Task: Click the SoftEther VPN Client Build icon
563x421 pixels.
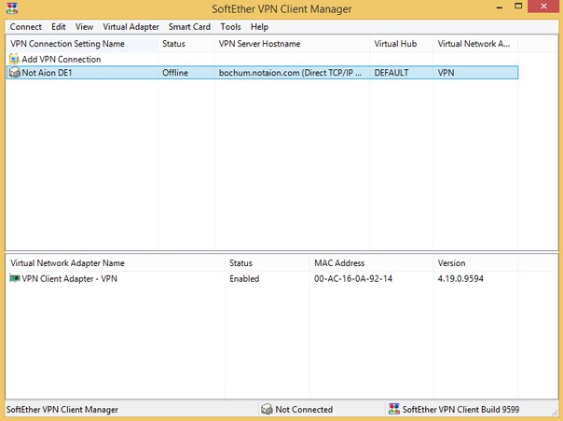Action: click(394, 409)
